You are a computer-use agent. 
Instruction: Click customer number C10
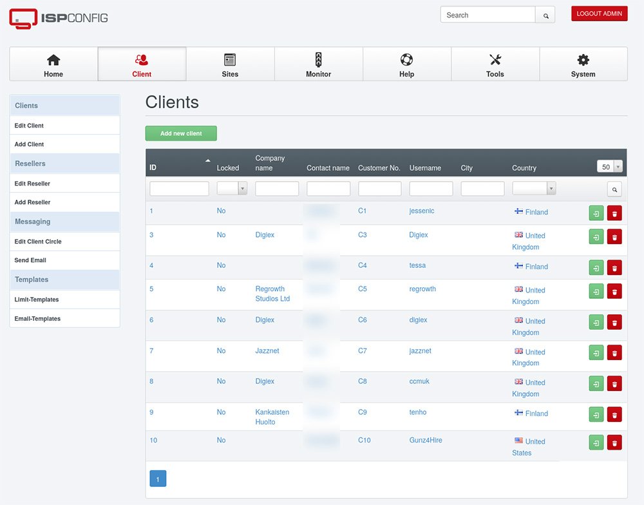click(365, 440)
